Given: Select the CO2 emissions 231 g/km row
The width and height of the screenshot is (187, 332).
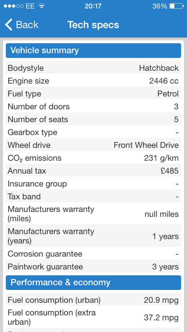Looking at the screenshot, I should tap(93, 158).
